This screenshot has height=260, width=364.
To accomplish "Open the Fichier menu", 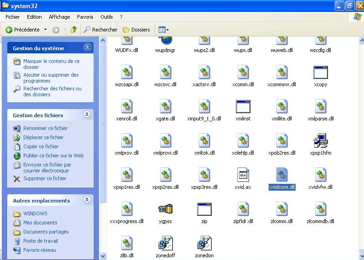I will (x=12, y=17).
